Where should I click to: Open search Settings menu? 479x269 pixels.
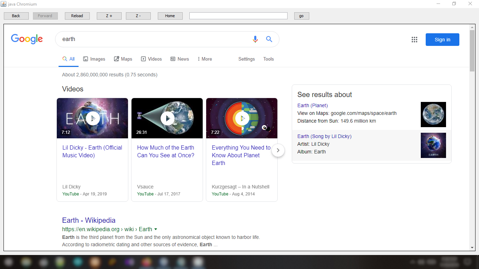247,59
